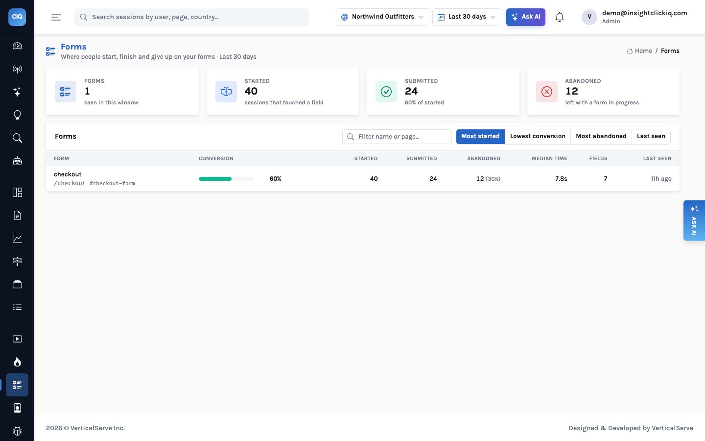Switch to Lowest conversion sorting
The width and height of the screenshot is (705, 441).
click(x=538, y=136)
